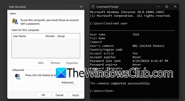Click the Advanced section user shield icon
The width and height of the screenshot is (185, 101).
tap(18, 77)
